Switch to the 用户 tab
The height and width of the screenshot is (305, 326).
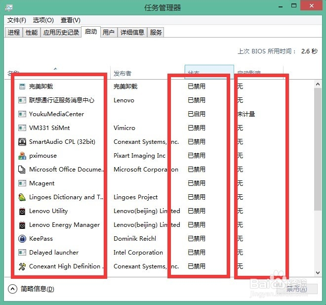109,33
